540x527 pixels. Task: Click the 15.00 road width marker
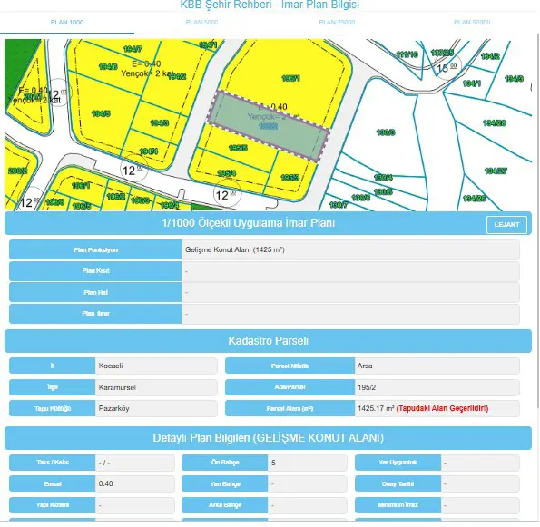click(x=447, y=68)
